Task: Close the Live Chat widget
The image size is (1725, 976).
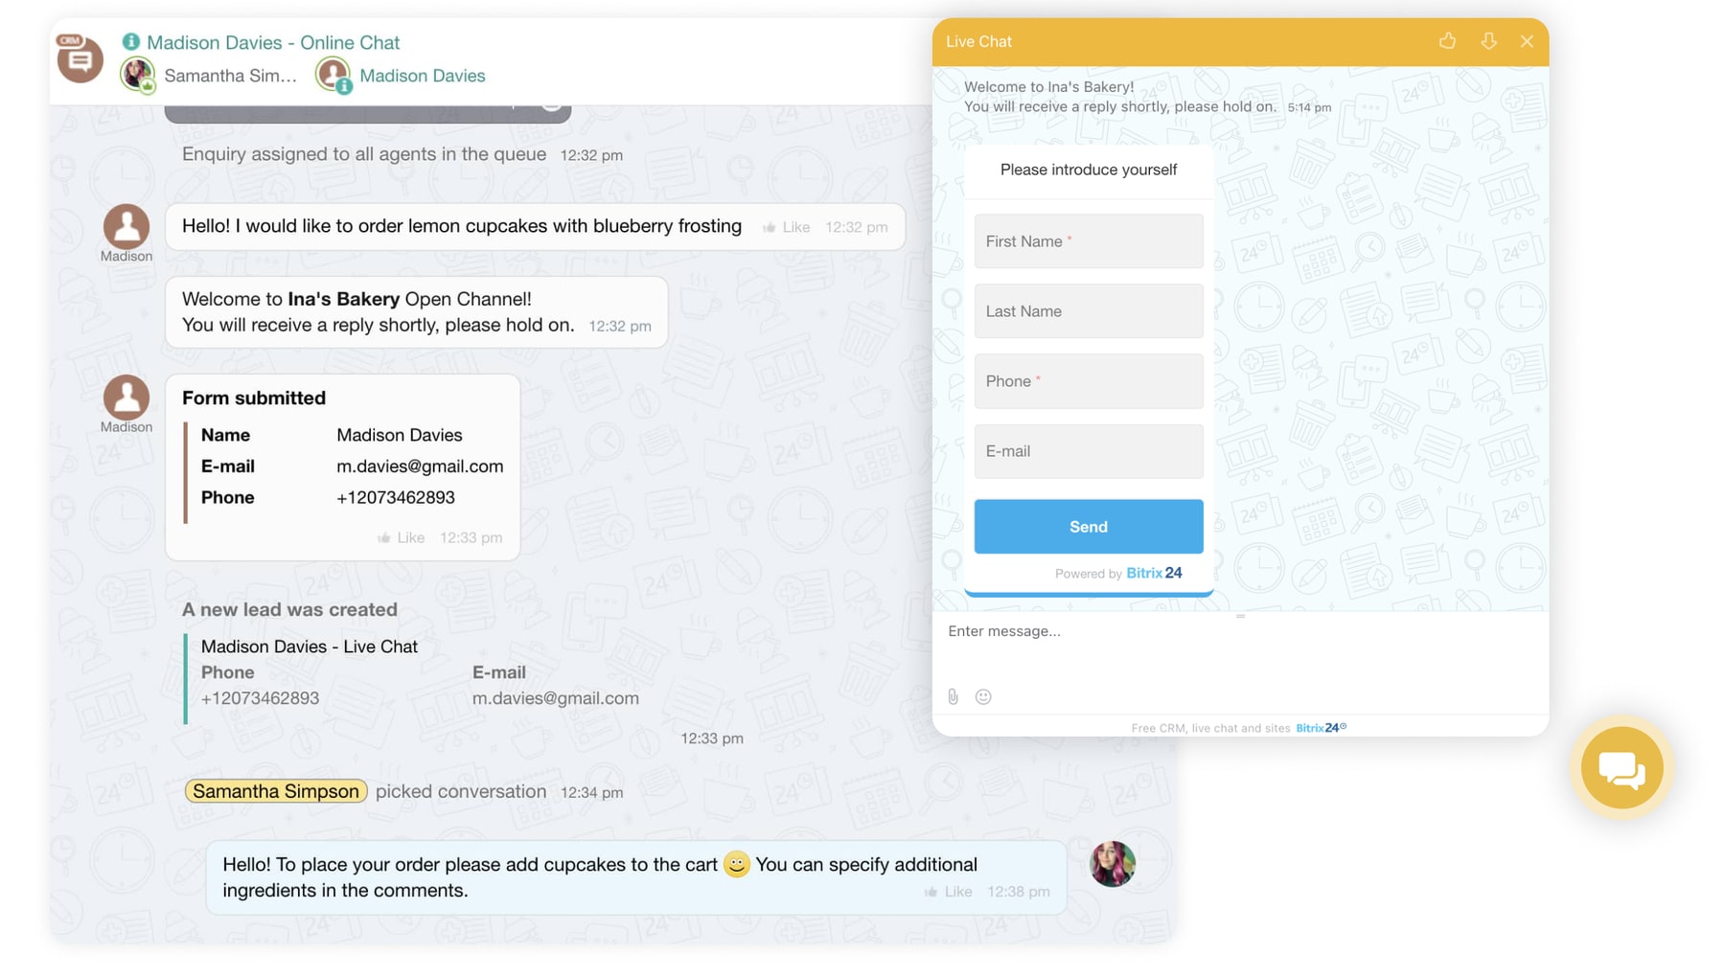Action: 1527,41
